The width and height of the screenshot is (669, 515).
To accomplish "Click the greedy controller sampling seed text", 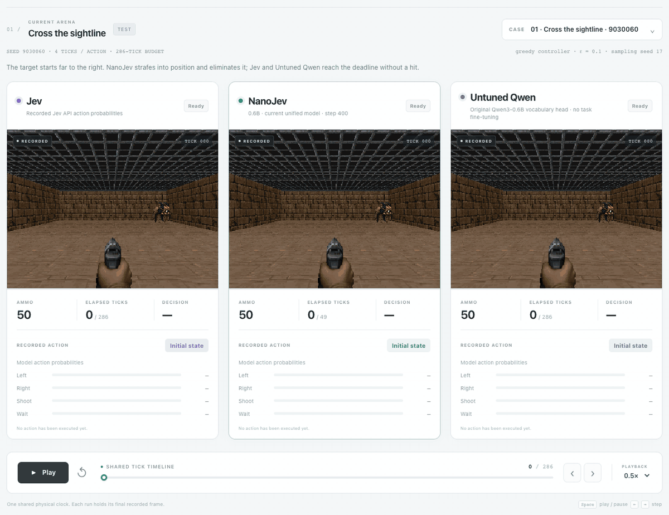I will tap(589, 51).
